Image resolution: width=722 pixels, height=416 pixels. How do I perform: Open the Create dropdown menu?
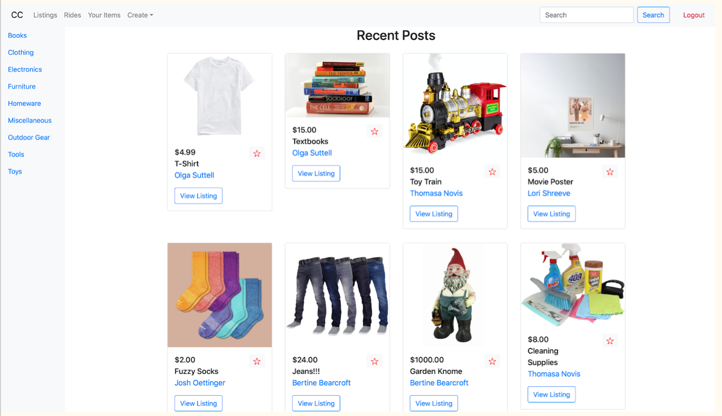140,15
